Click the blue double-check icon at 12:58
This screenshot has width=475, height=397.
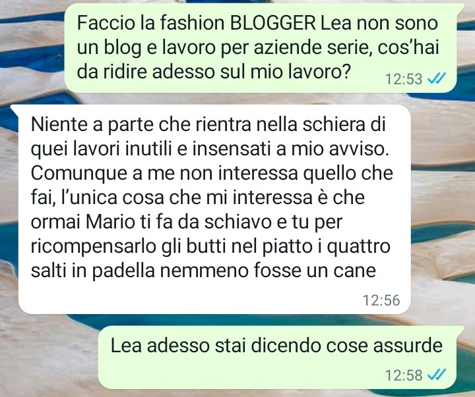(x=437, y=375)
